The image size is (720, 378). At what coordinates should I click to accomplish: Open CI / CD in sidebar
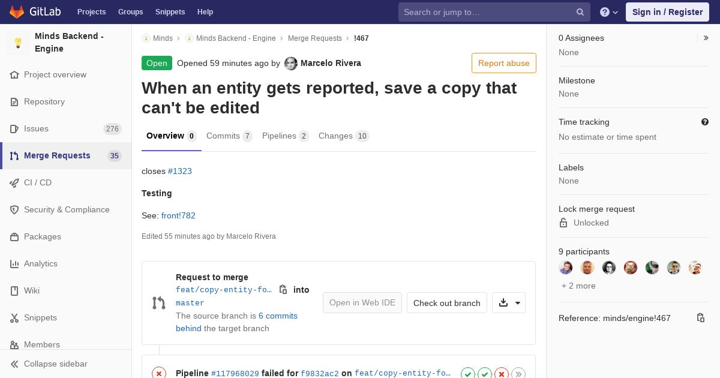38,182
